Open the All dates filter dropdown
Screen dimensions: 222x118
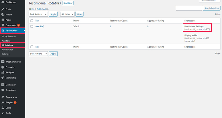point(67,14)
